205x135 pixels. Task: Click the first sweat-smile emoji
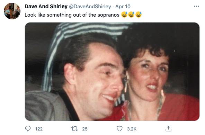124,15
